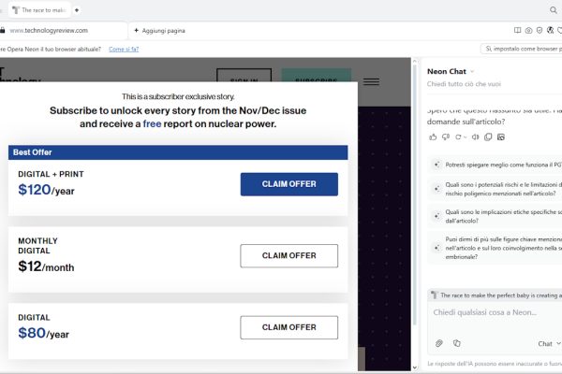Click the SUBSCRIBE button in page header
562x374 pixels.
click(317, 75)
